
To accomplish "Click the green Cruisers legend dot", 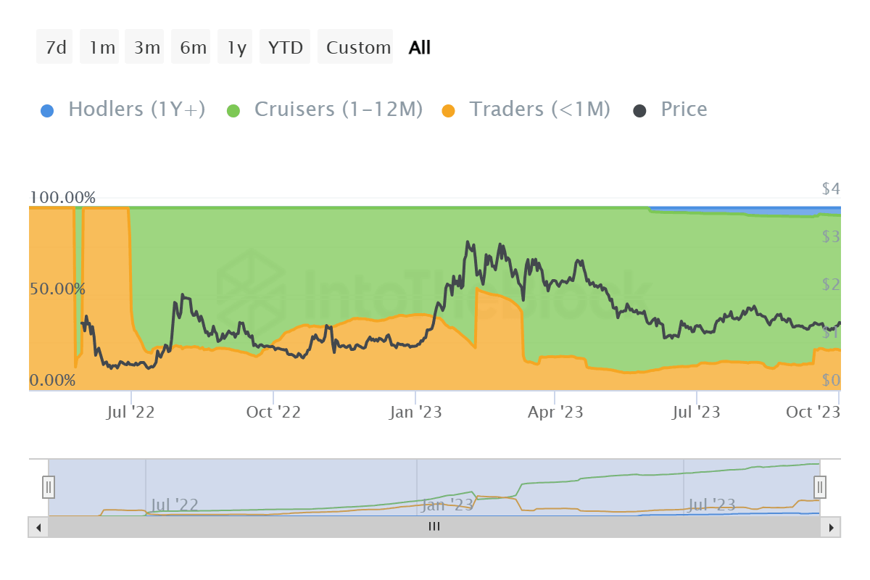I will tap(233, 111).
